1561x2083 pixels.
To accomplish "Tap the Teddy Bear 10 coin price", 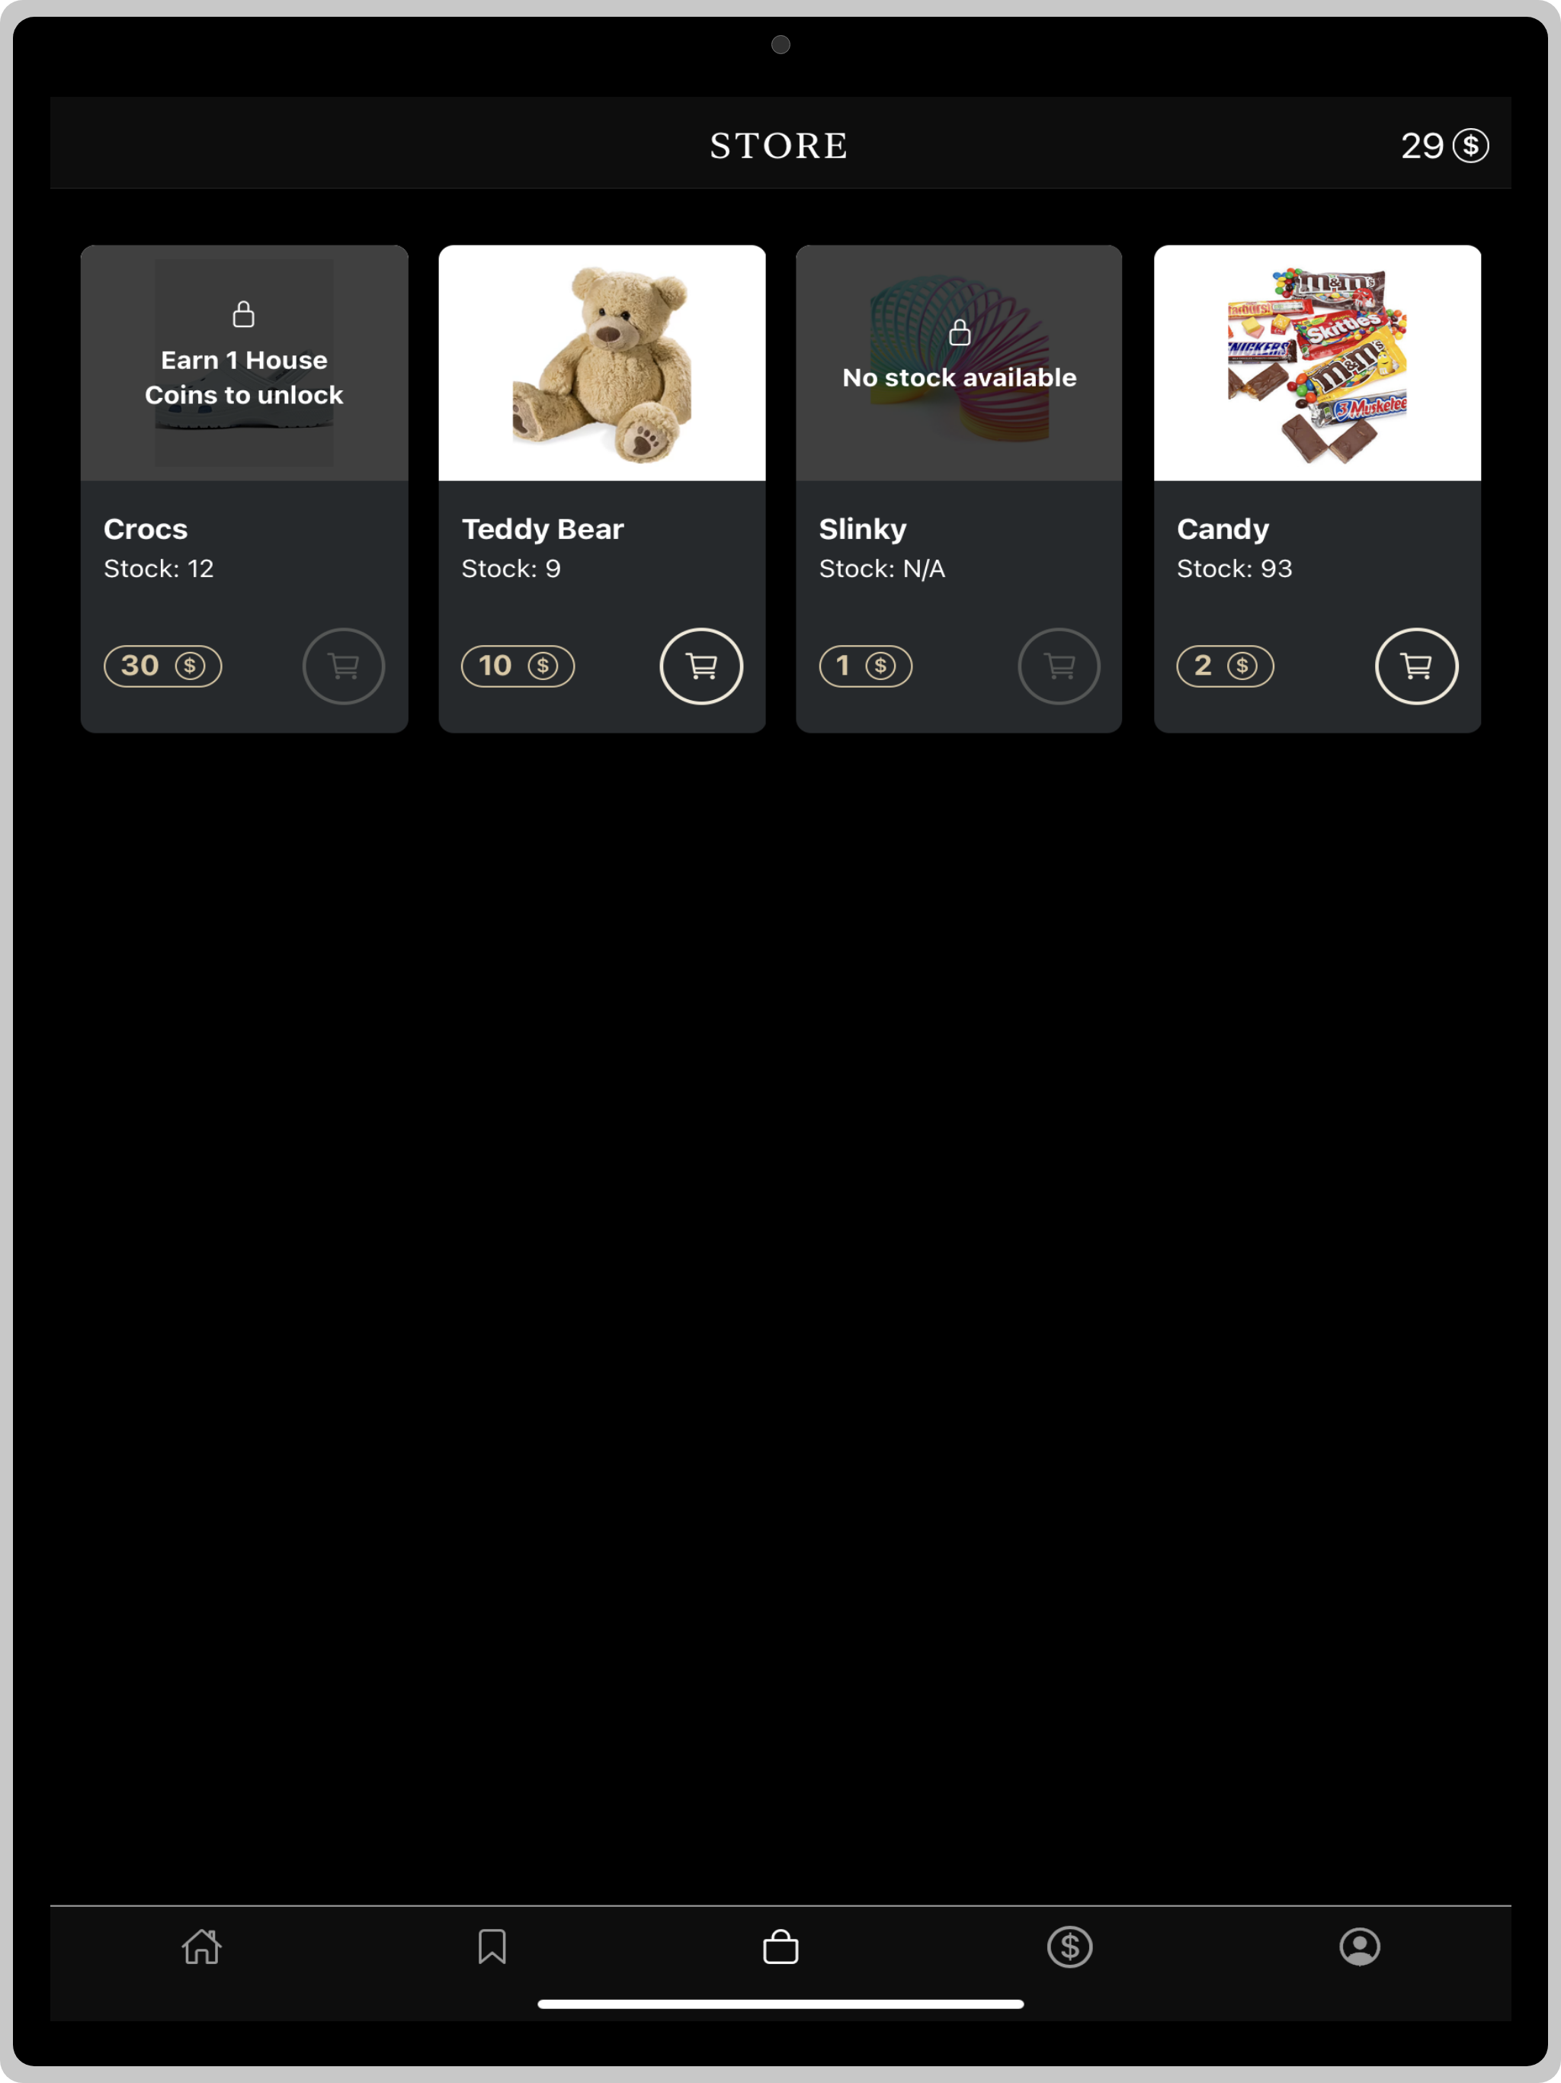I will tap(518, 666).
